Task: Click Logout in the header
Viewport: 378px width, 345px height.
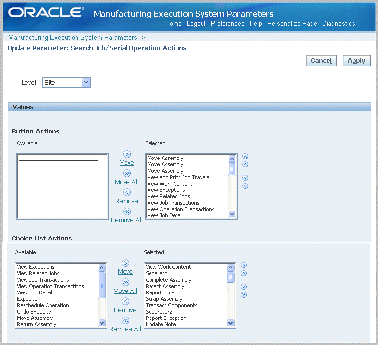Action: point(196,24)
